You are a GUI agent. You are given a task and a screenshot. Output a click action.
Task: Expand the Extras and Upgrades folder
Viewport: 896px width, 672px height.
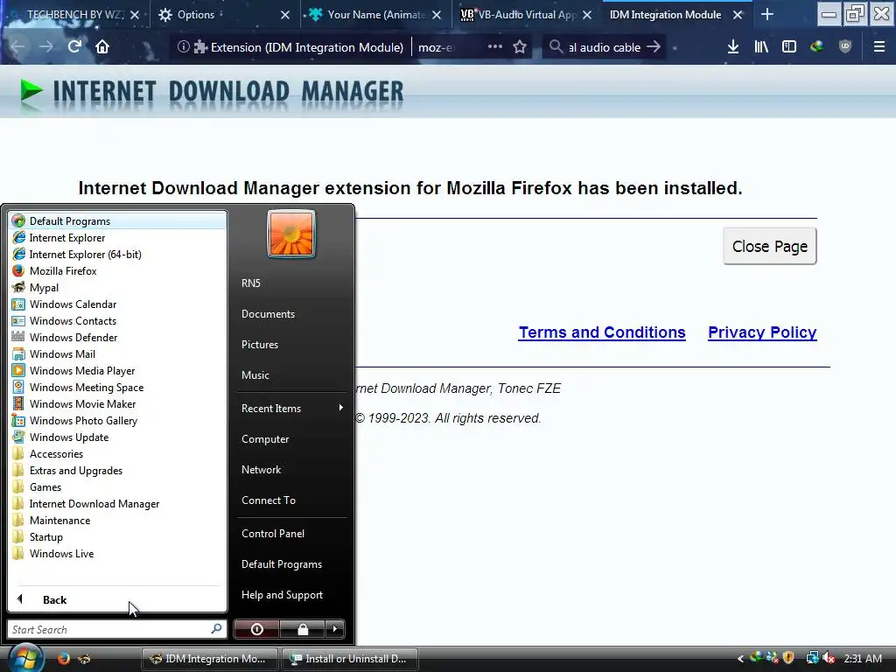coord(118,470)
